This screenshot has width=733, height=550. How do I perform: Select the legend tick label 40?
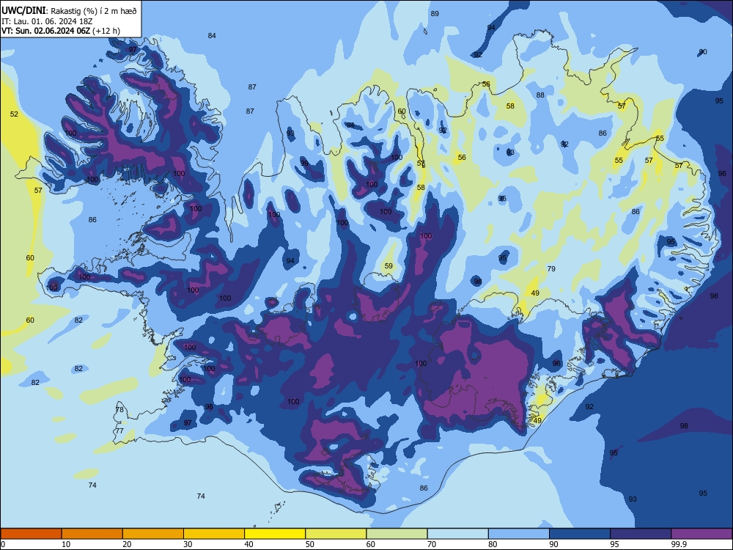(x=248, y=544)
